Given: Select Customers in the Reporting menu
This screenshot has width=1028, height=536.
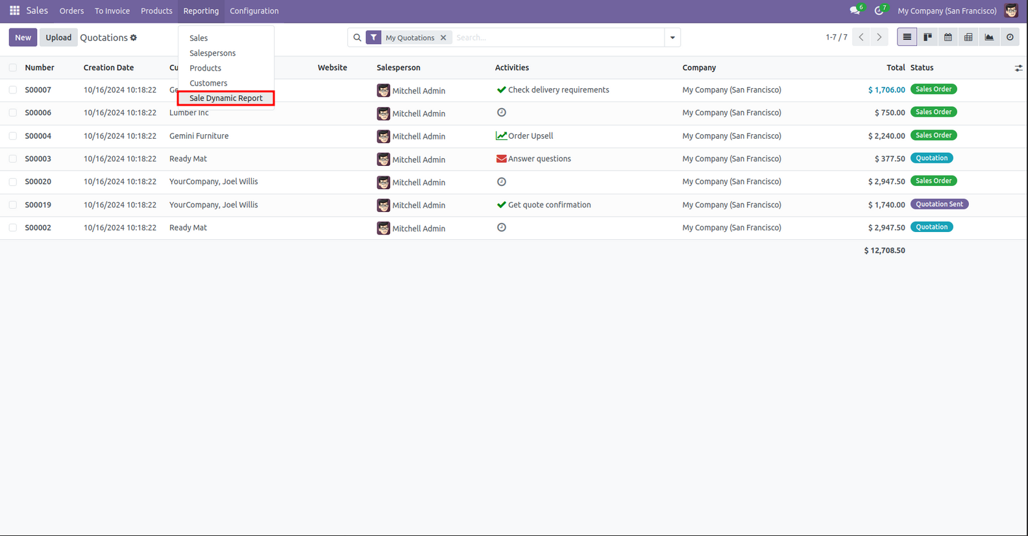Looking at the screenshot, I should (208, 83).
